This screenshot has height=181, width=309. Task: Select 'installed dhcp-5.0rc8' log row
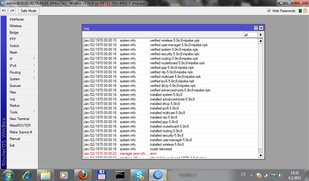click(170, 104)
